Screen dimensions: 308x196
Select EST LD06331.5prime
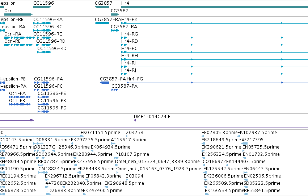[x=38, y=143]
